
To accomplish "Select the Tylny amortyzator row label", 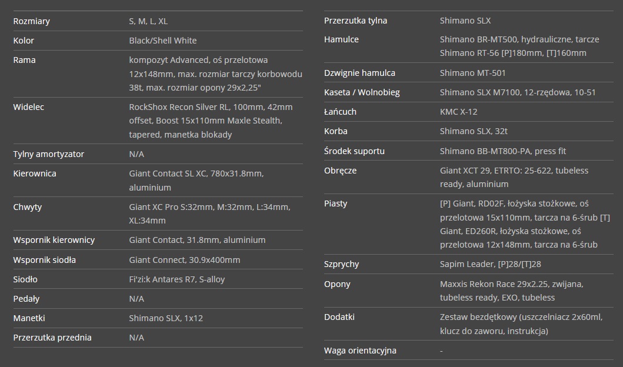I will (48, 154).
